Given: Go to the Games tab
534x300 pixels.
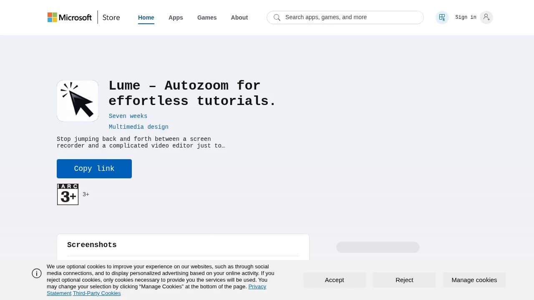Looking at the screenshot, I should [207, 17].
